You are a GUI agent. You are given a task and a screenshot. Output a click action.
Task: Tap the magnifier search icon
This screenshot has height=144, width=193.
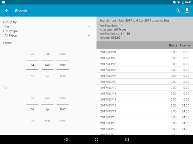click(178, 10)
